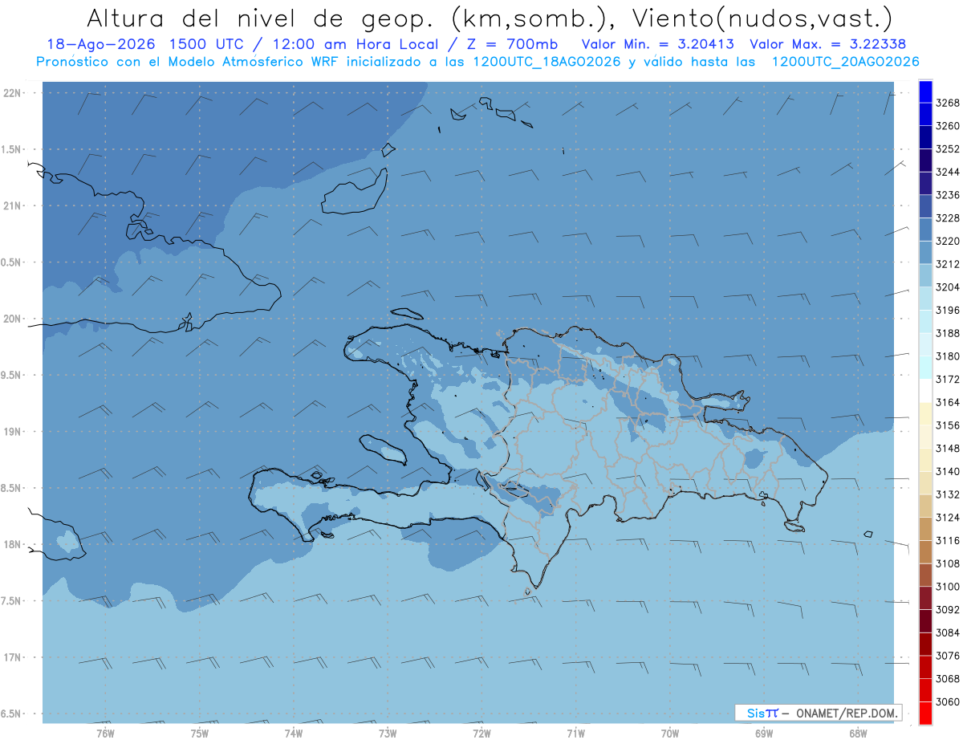Screen dimensions: 963x744
Task: Click the '76W' longitude axis label
Action: 105,734
